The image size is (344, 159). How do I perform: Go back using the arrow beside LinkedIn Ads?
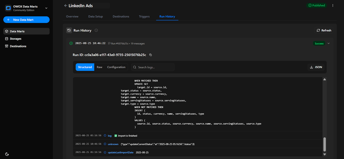point(66,6)
